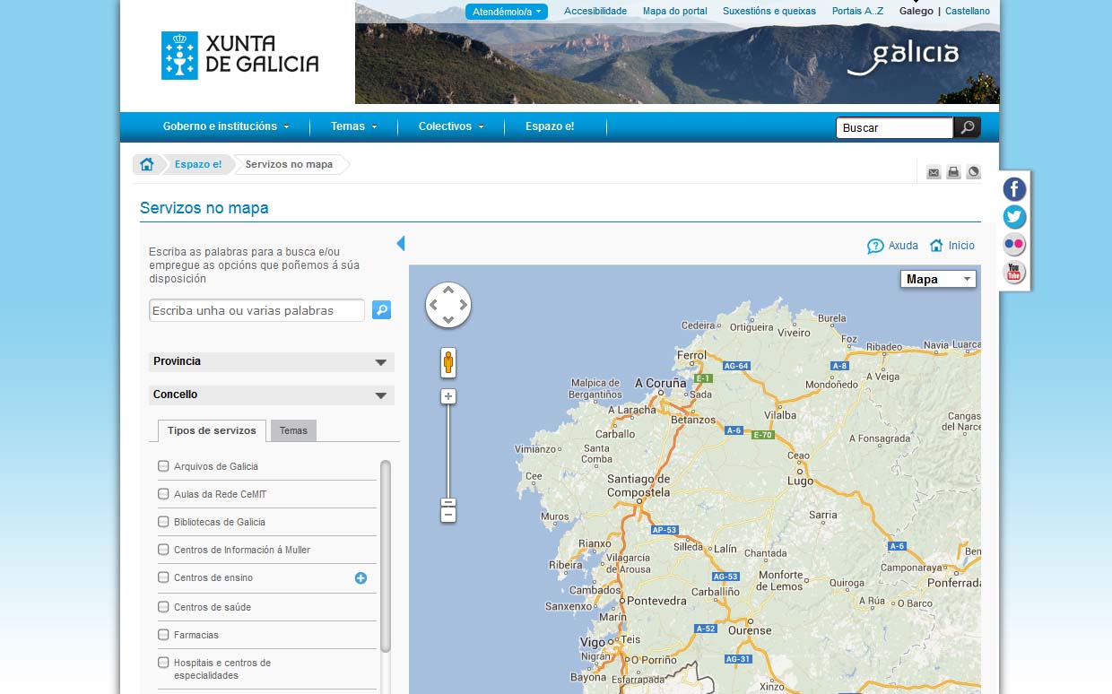Click the map zoom in plus button
This screenshot has width=1112, height=694.
point(448,396)
